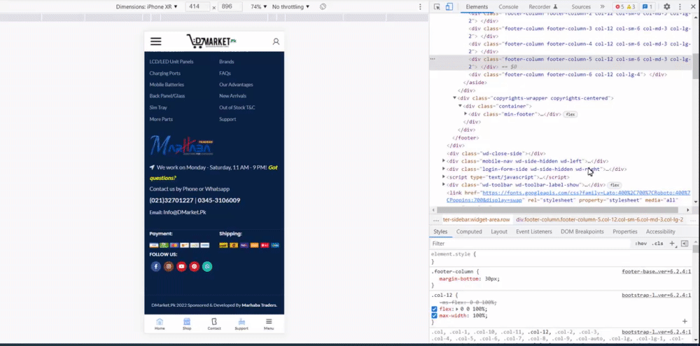This screenshot has width=700, height=346.
Task: Click the account user icon on page
Action: pos(276,41)
